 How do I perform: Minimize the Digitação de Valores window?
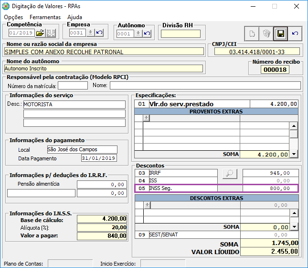pos(253,6)
